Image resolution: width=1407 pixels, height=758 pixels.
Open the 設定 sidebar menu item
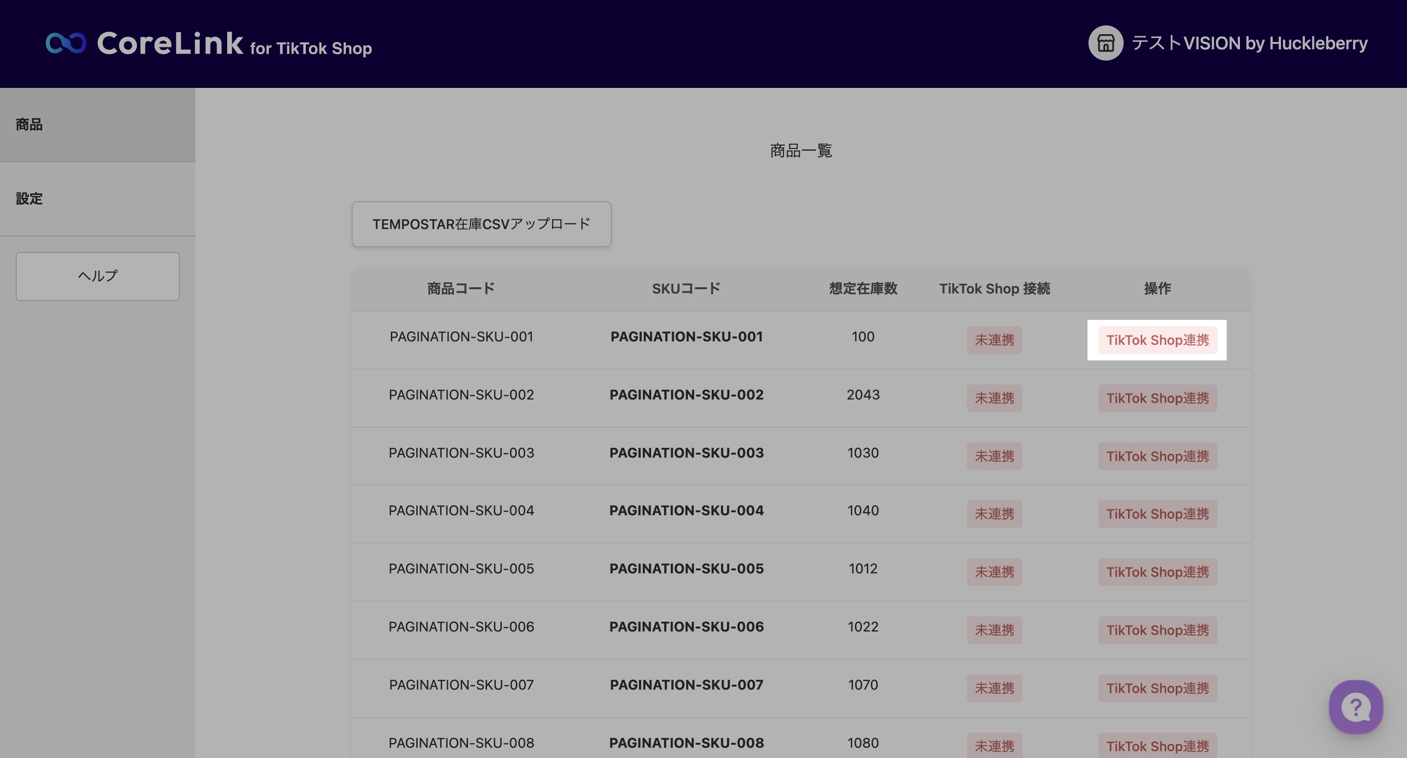pos(29,198)
